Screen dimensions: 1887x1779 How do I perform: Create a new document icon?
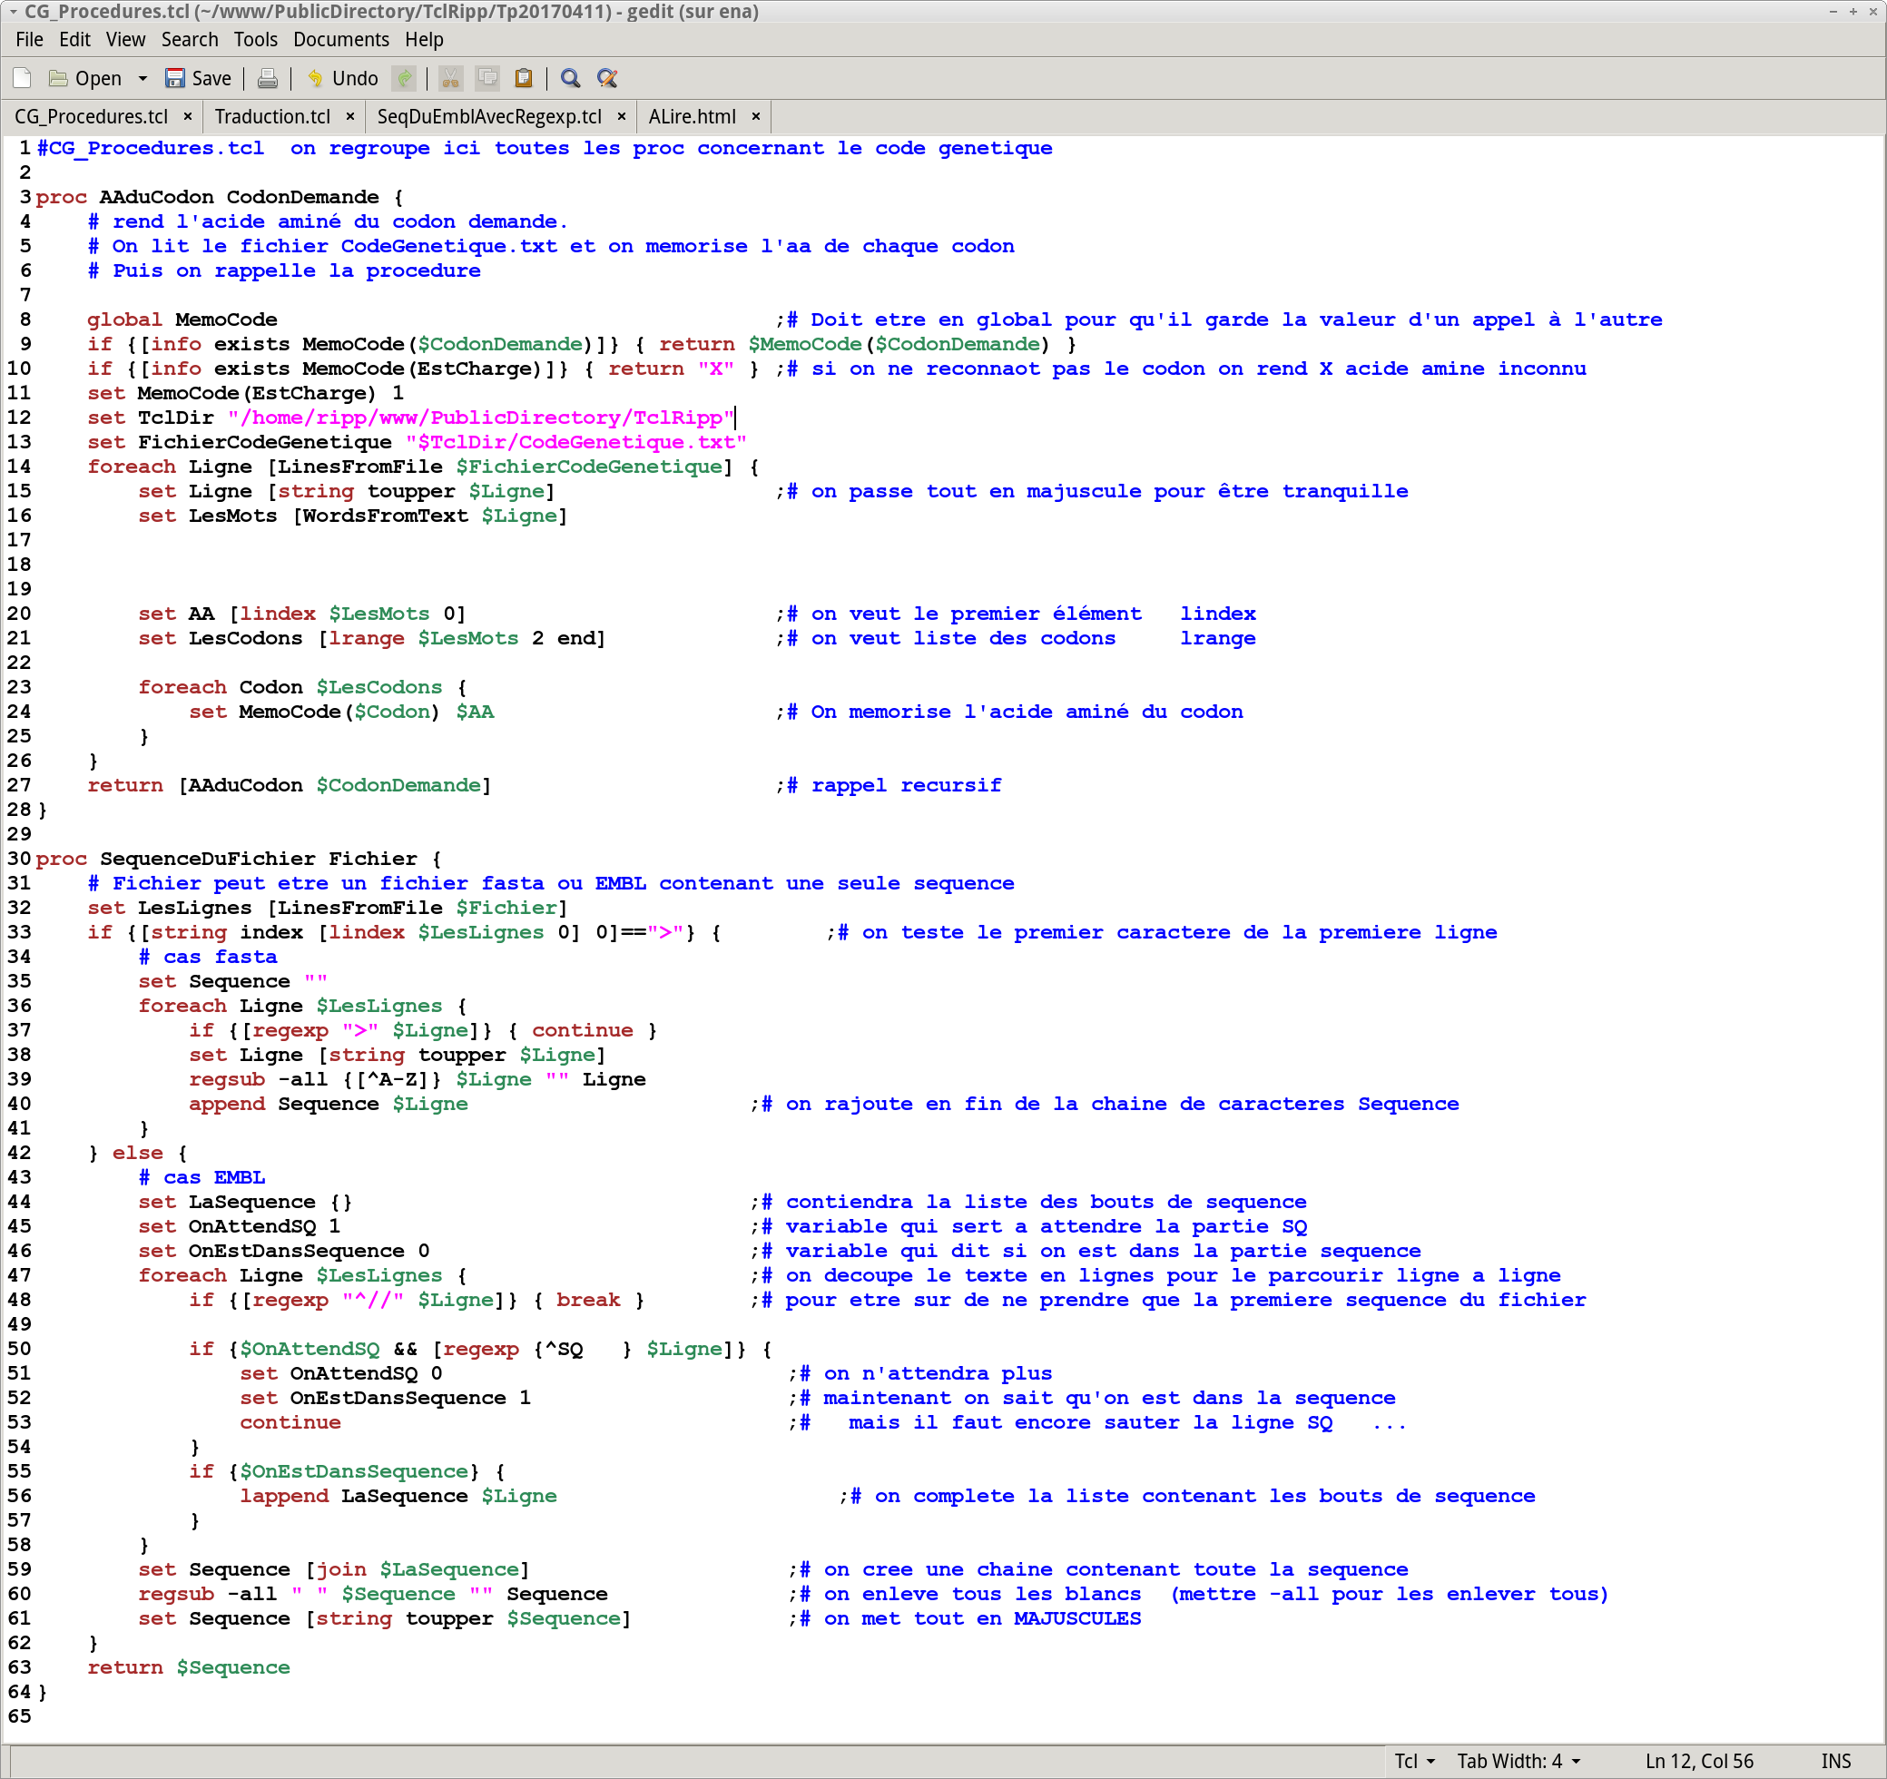click(23, 78)
